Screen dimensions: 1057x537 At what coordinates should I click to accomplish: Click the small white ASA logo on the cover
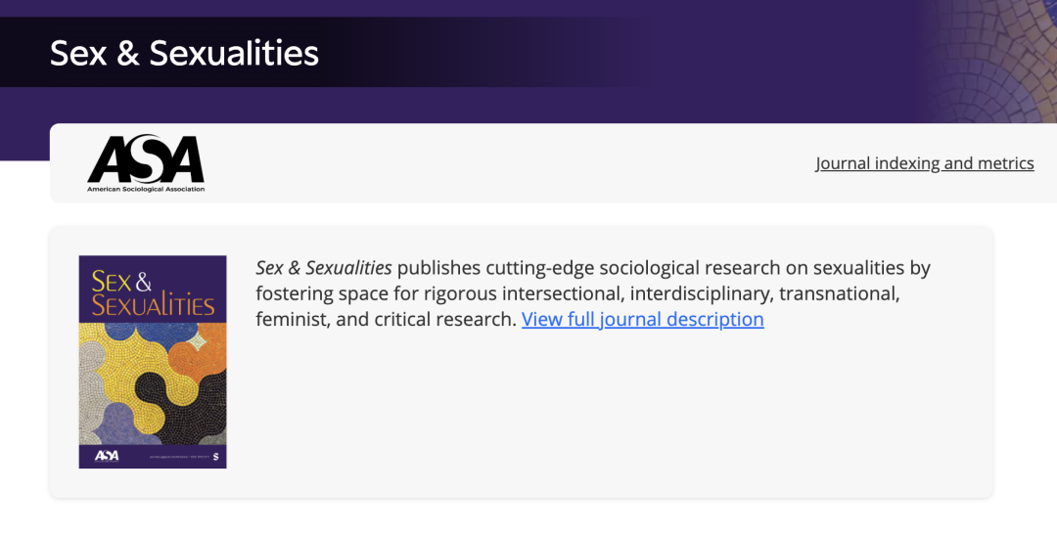click(107, 456)
